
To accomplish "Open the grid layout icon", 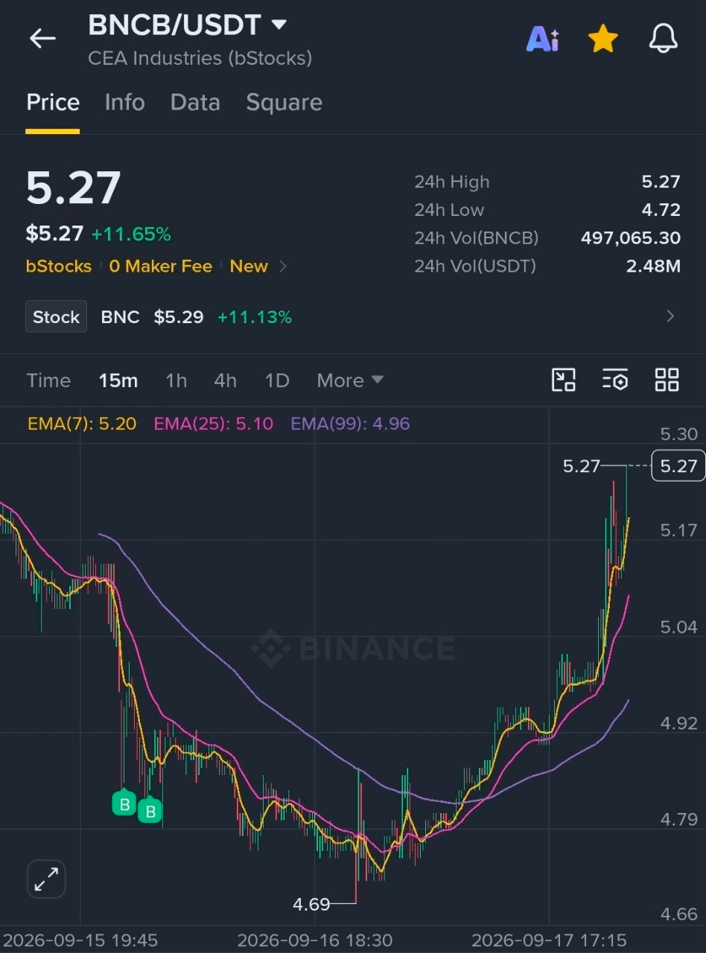I will tap(667, 380).
